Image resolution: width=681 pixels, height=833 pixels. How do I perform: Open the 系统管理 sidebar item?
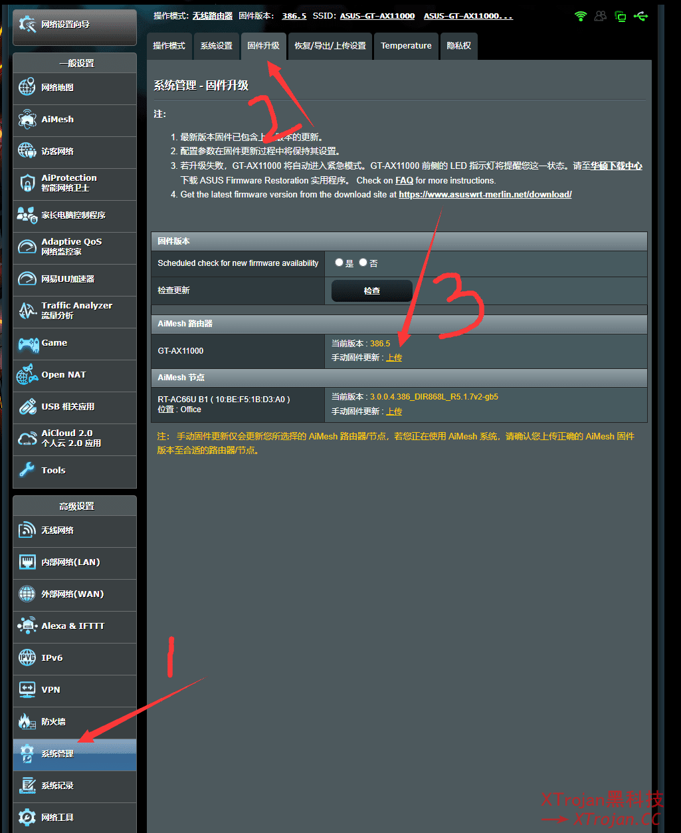pyautogui.click(x=74, y=753)
